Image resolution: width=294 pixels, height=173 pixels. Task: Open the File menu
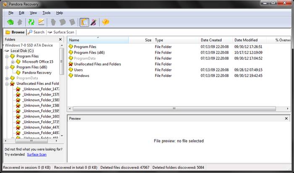(x=11, y=13)
